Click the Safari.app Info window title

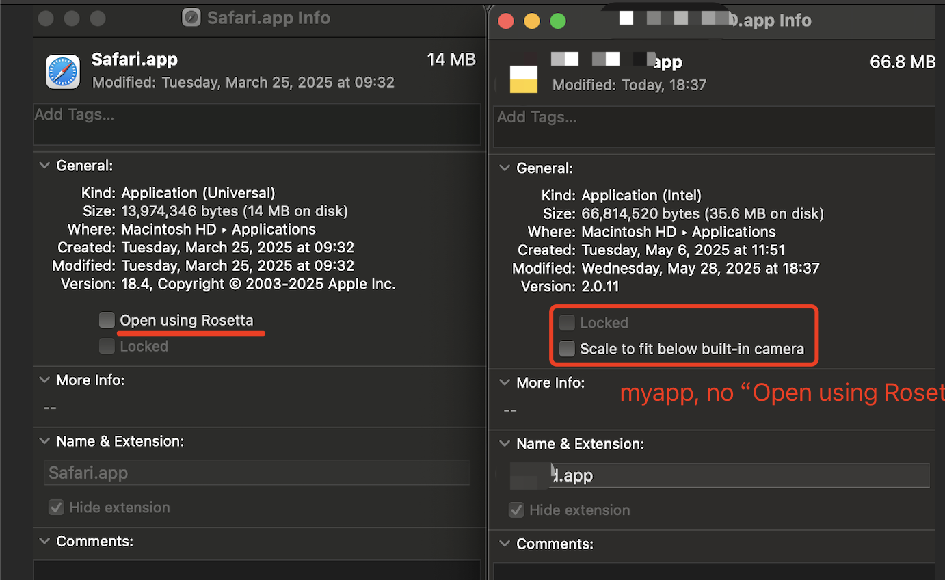pos(269,18)
